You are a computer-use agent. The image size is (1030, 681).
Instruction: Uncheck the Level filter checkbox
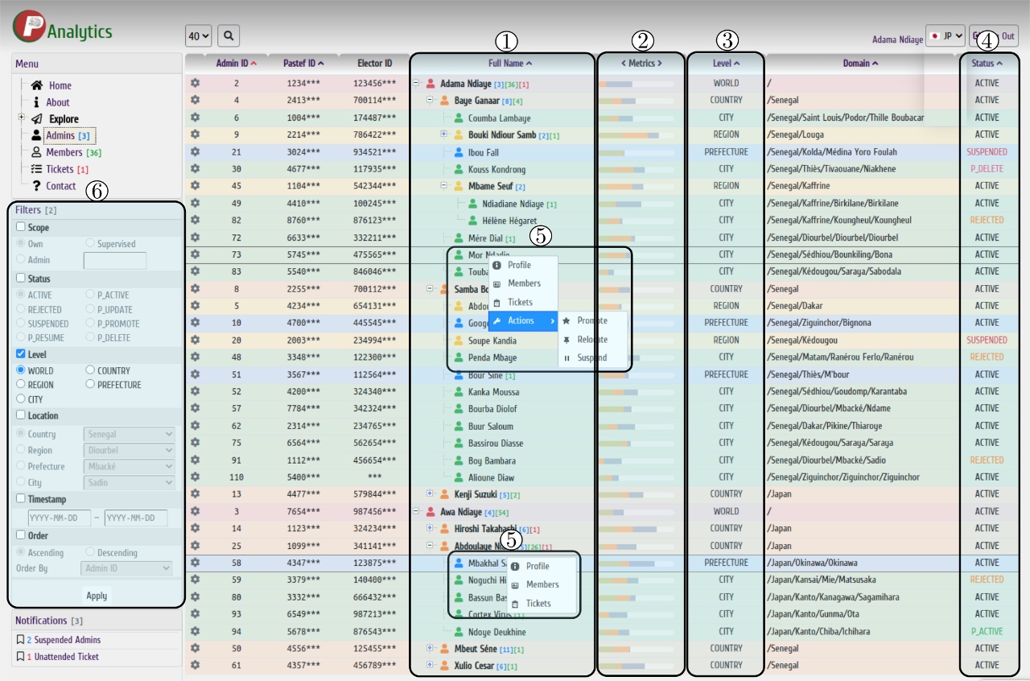click(x=21, y=354)
